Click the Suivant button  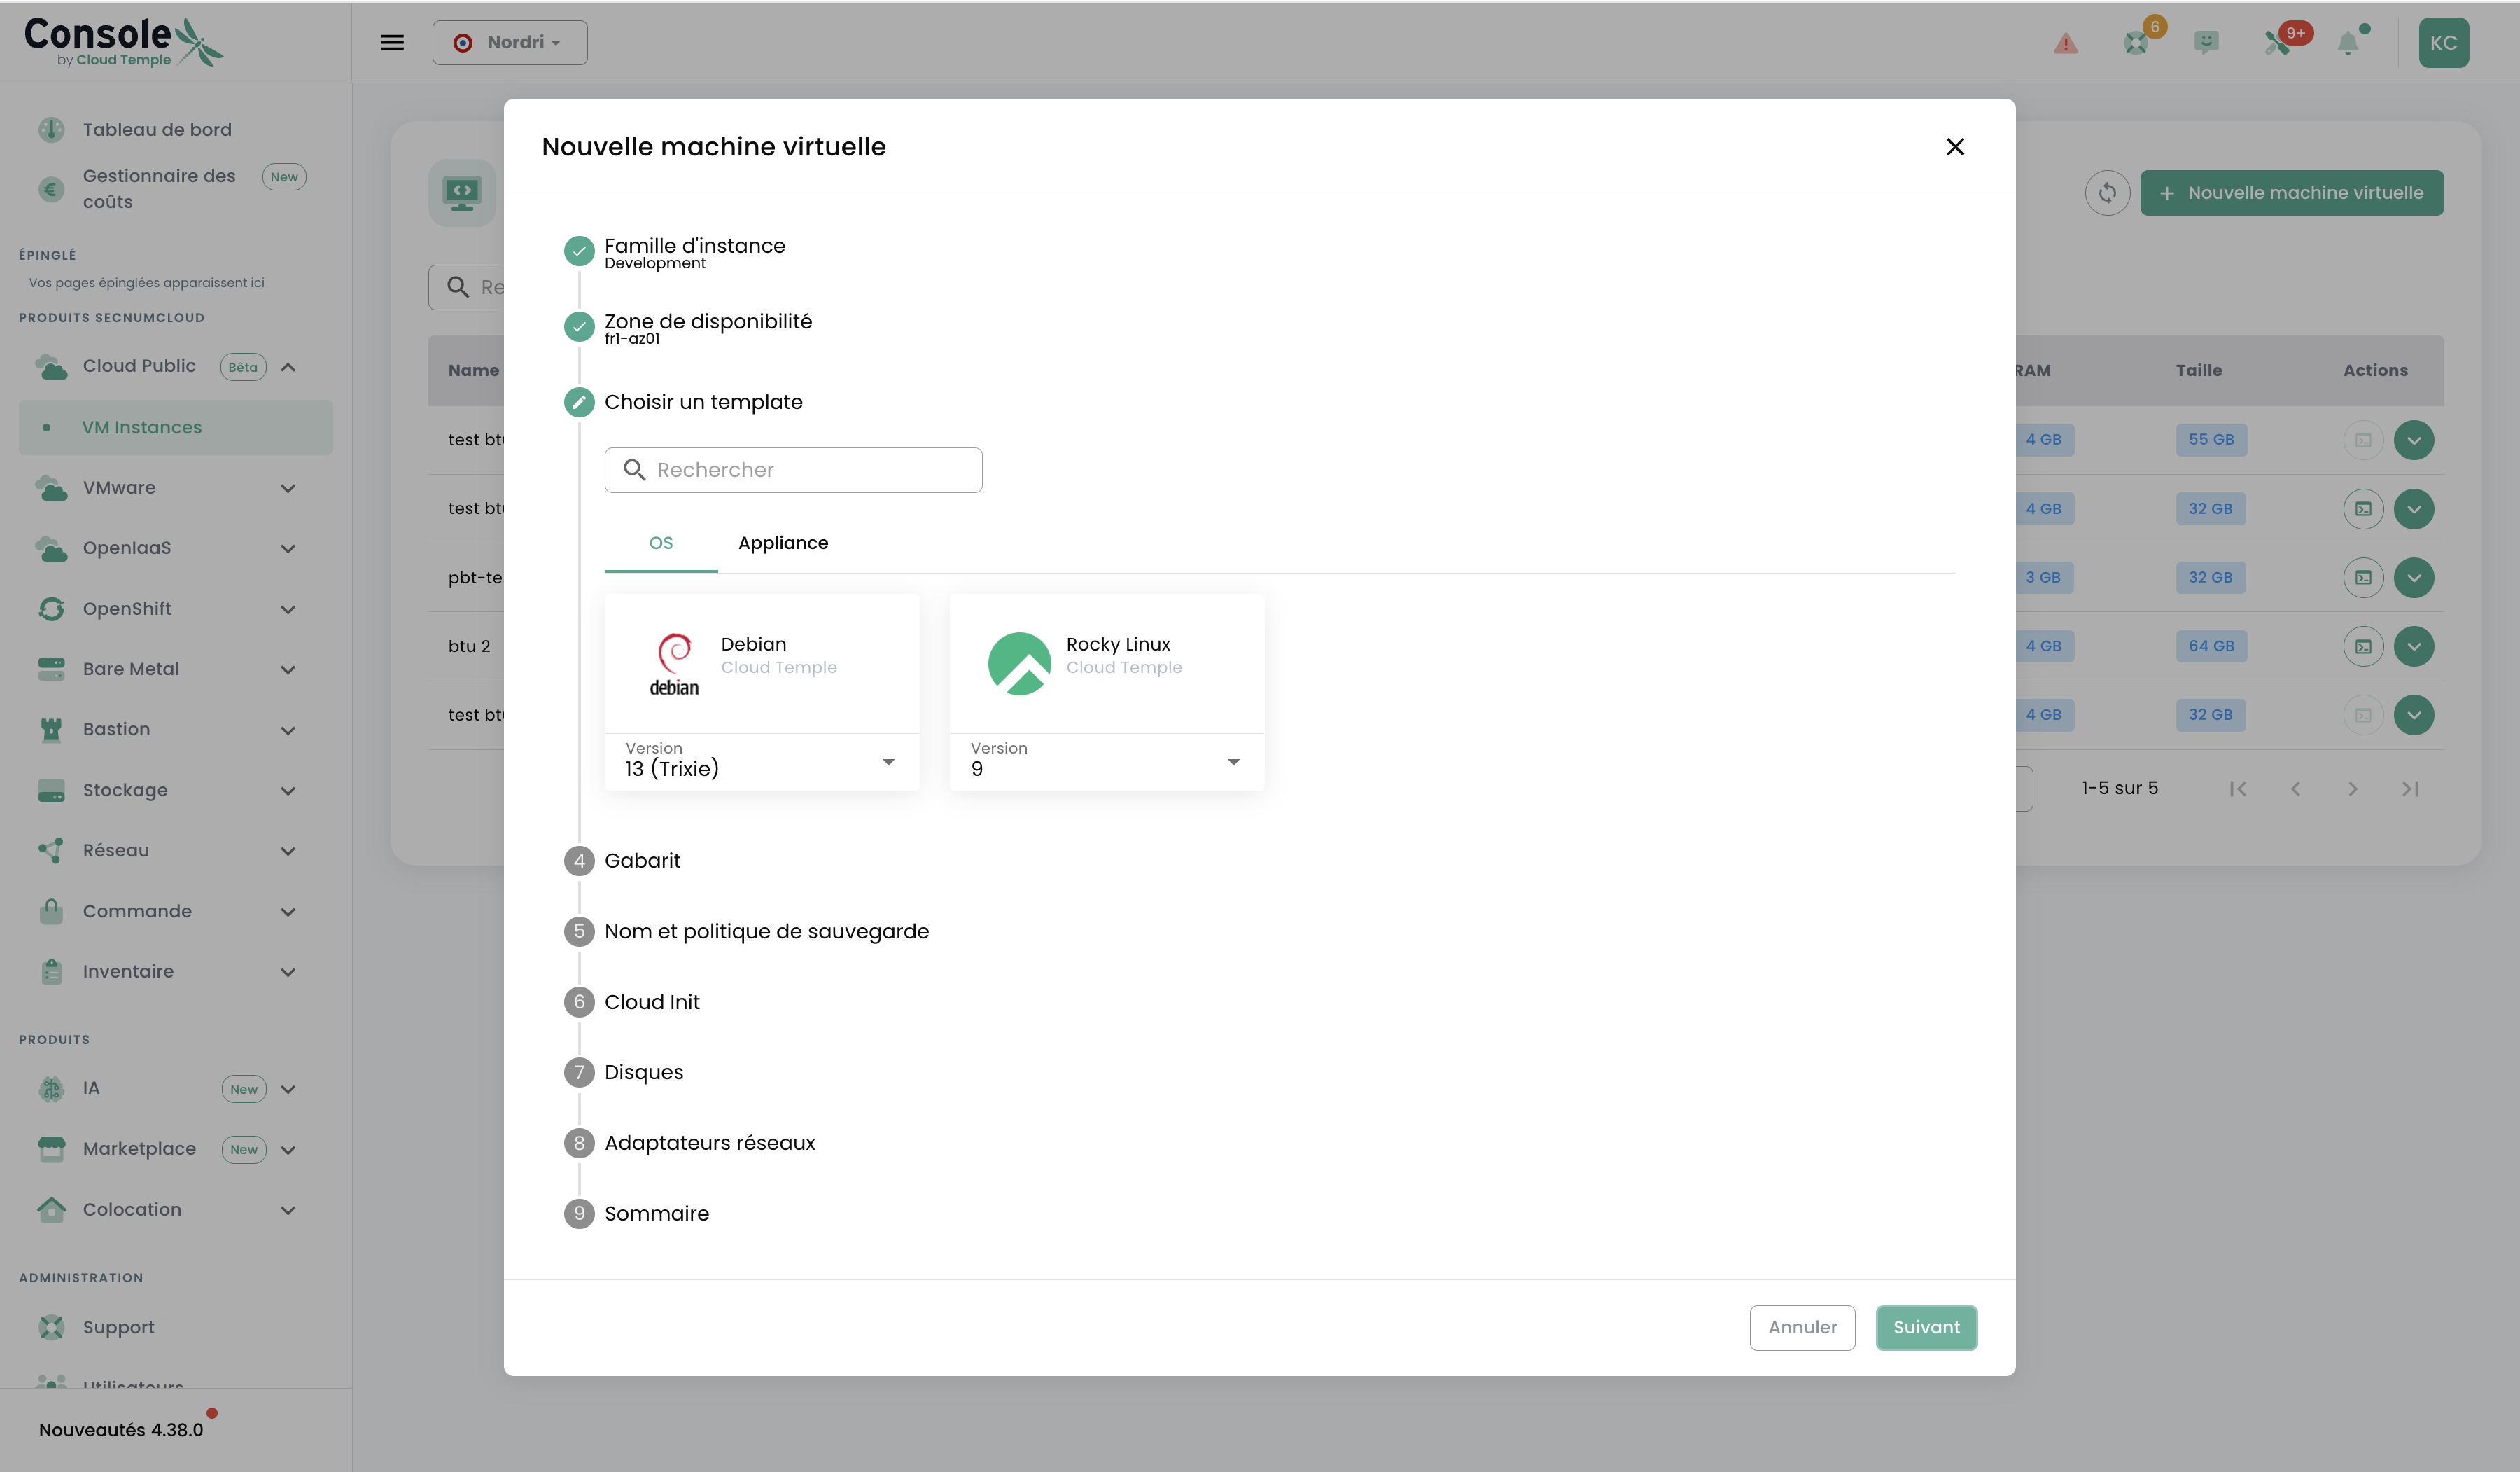tap(1926, 1328)
